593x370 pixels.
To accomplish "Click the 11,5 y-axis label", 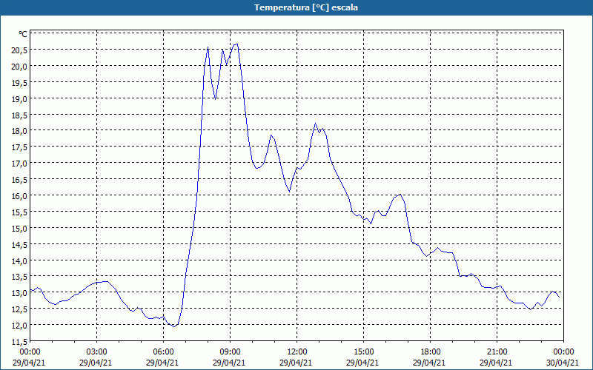I will (x=19, y=342).
